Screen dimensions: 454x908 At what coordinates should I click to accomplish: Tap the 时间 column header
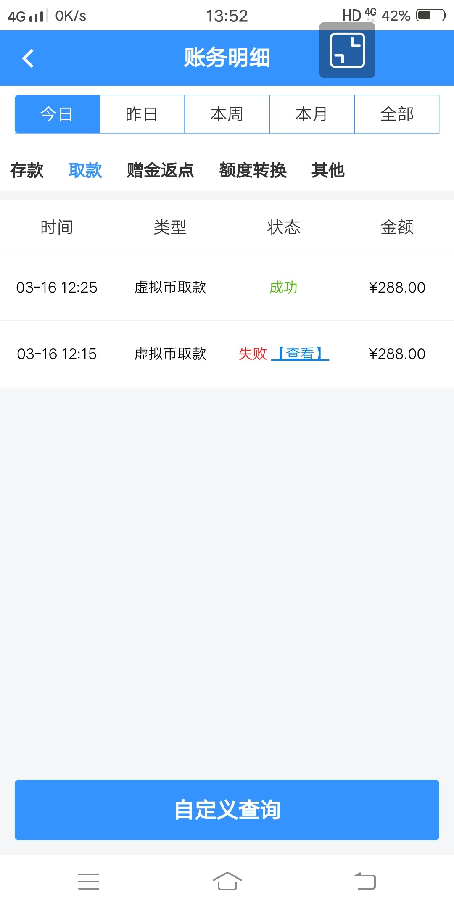coord(57,227)
